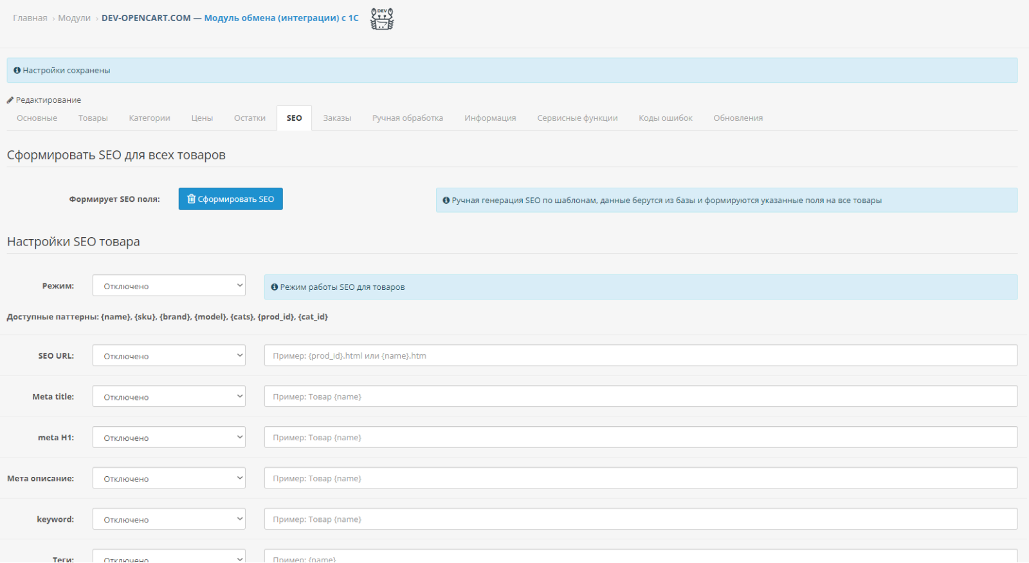Switch to 'Ручная обработка' tab
The width and height of the screenshot is (1029, 563).
pos(408,118)
